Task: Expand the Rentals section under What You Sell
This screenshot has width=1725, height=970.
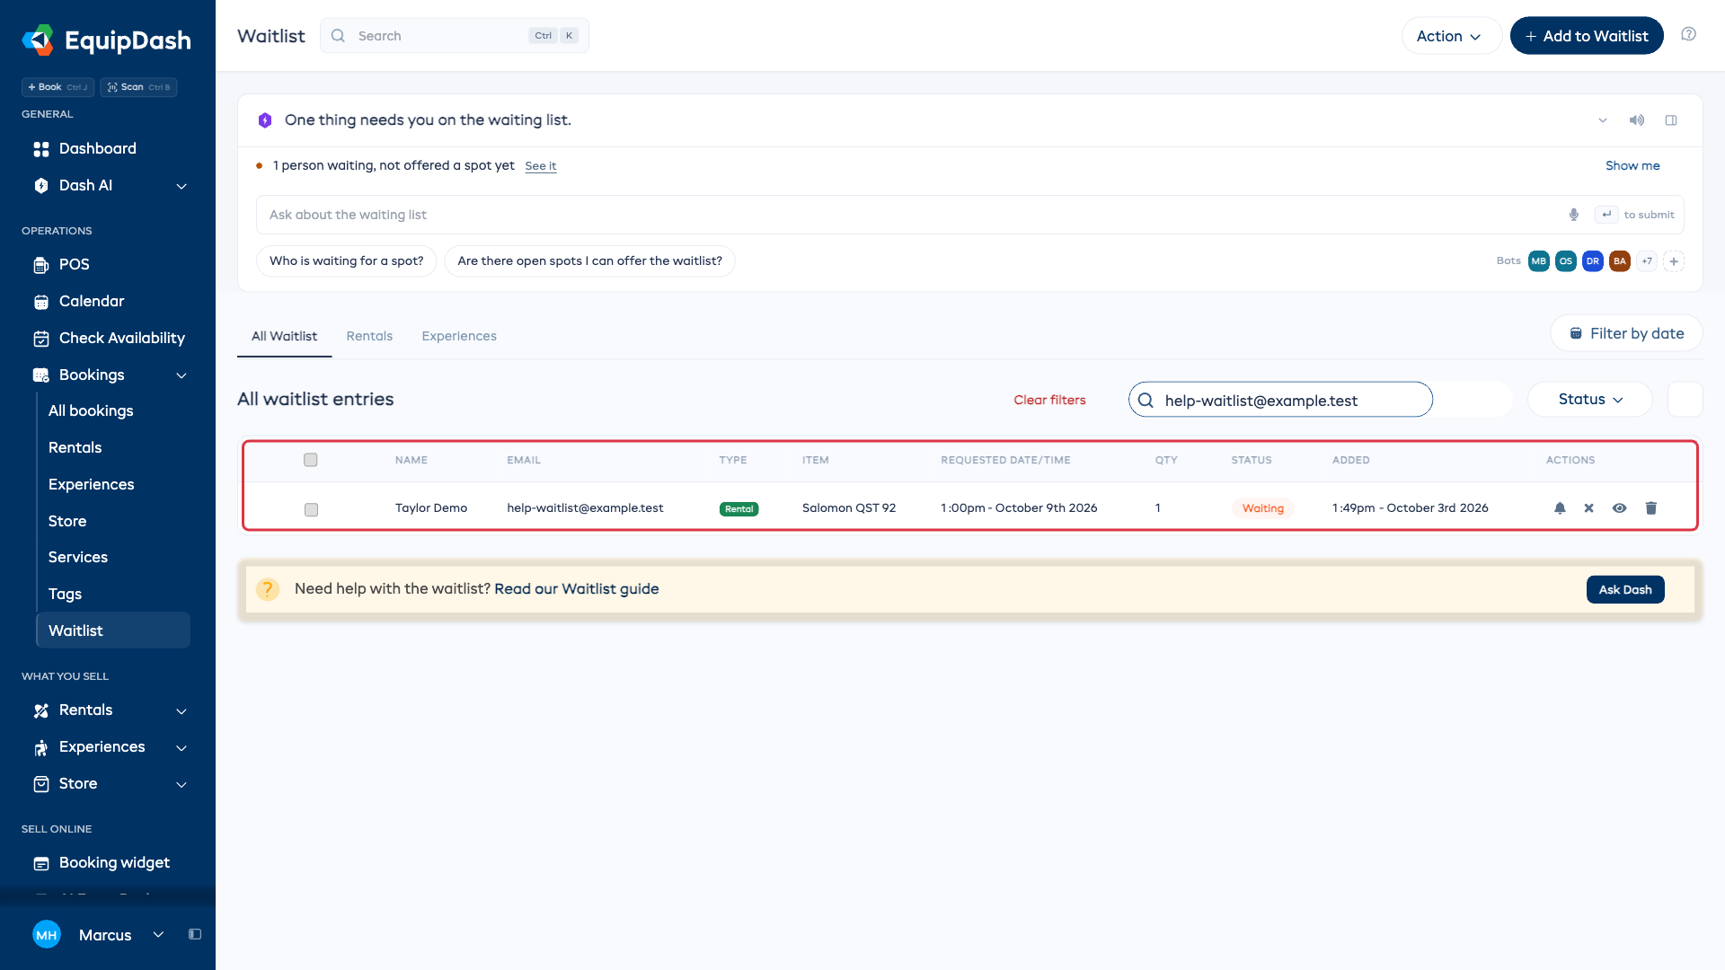Action: pyautogui.click(x=181, y=711)
